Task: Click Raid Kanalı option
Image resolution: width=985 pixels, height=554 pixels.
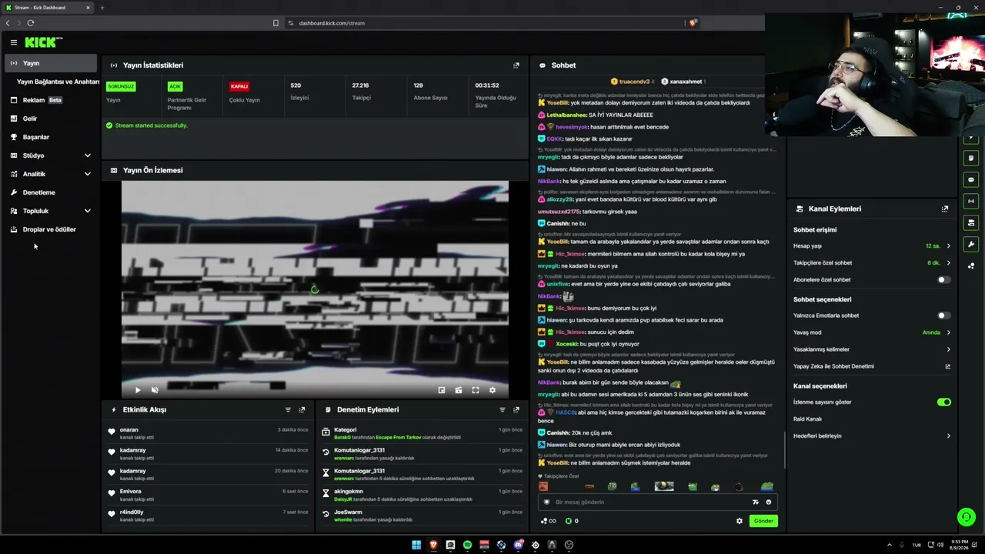Action: tap(808, 419)
